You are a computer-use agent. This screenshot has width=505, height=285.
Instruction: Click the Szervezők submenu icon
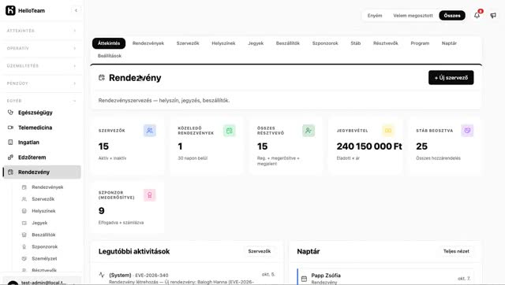click(x=24, y=199)
